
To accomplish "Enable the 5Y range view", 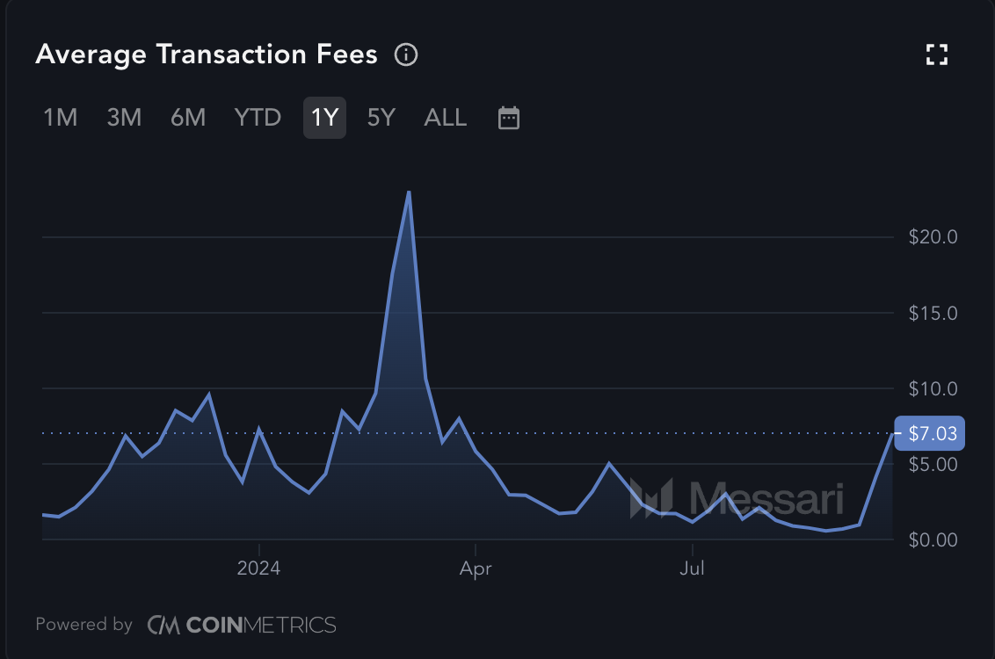I will point(380,117).
